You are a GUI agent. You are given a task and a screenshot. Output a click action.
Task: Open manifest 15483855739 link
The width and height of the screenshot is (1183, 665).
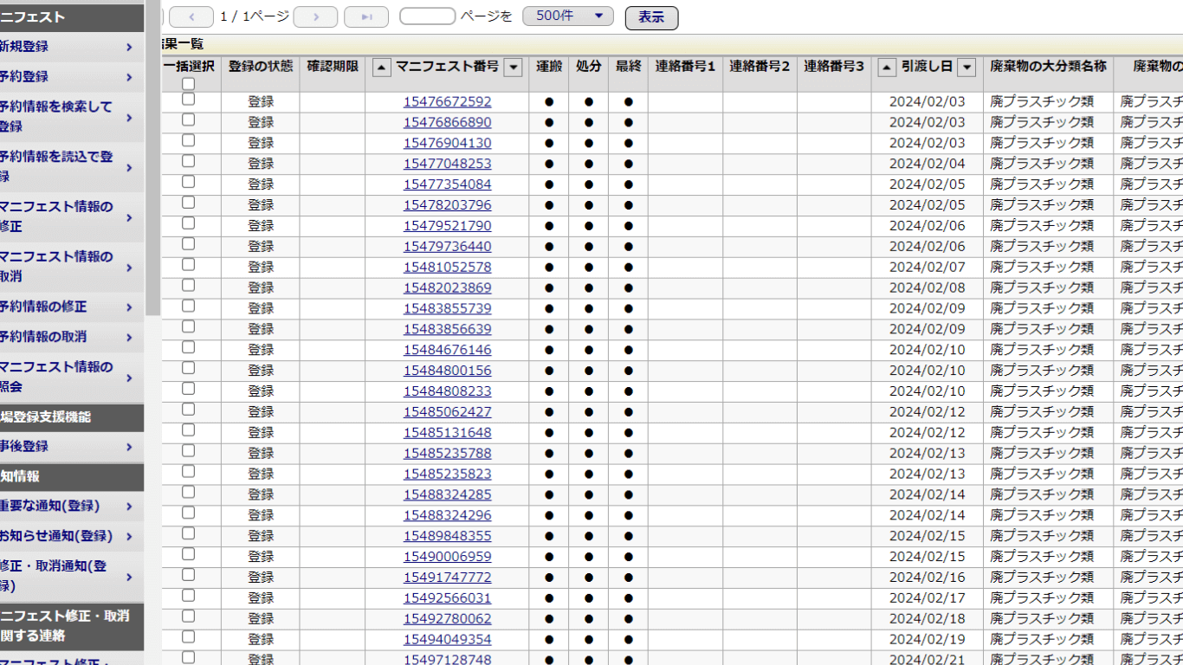(447, 308)
